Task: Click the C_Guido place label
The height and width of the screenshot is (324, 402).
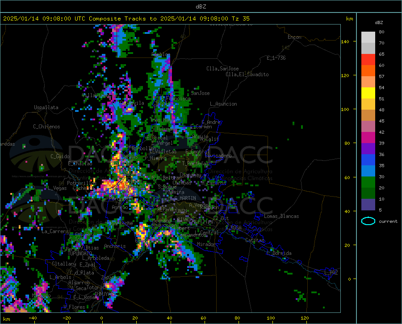Action: pos(60,156)
